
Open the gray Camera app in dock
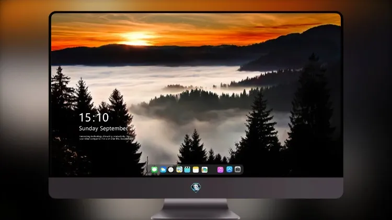click(x=238, y=169)
